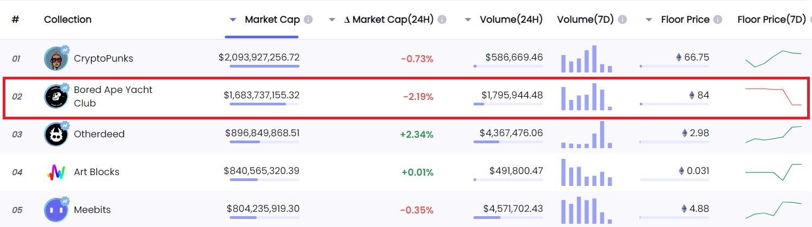Viewport: 812px width, 227px height.
Task: Open the Otherdeed collection link
Action: (x=99, y=134)
